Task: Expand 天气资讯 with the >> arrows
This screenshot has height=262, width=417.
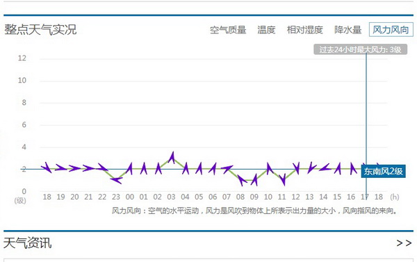Action: pyautogui.click(x=404, y=243)
